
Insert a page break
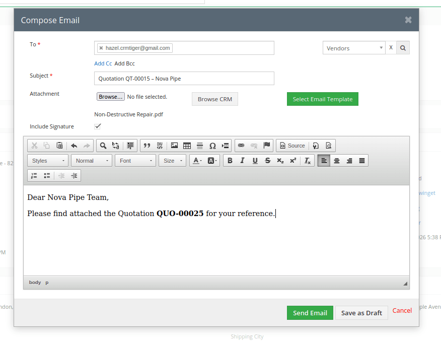coord(225,146)
